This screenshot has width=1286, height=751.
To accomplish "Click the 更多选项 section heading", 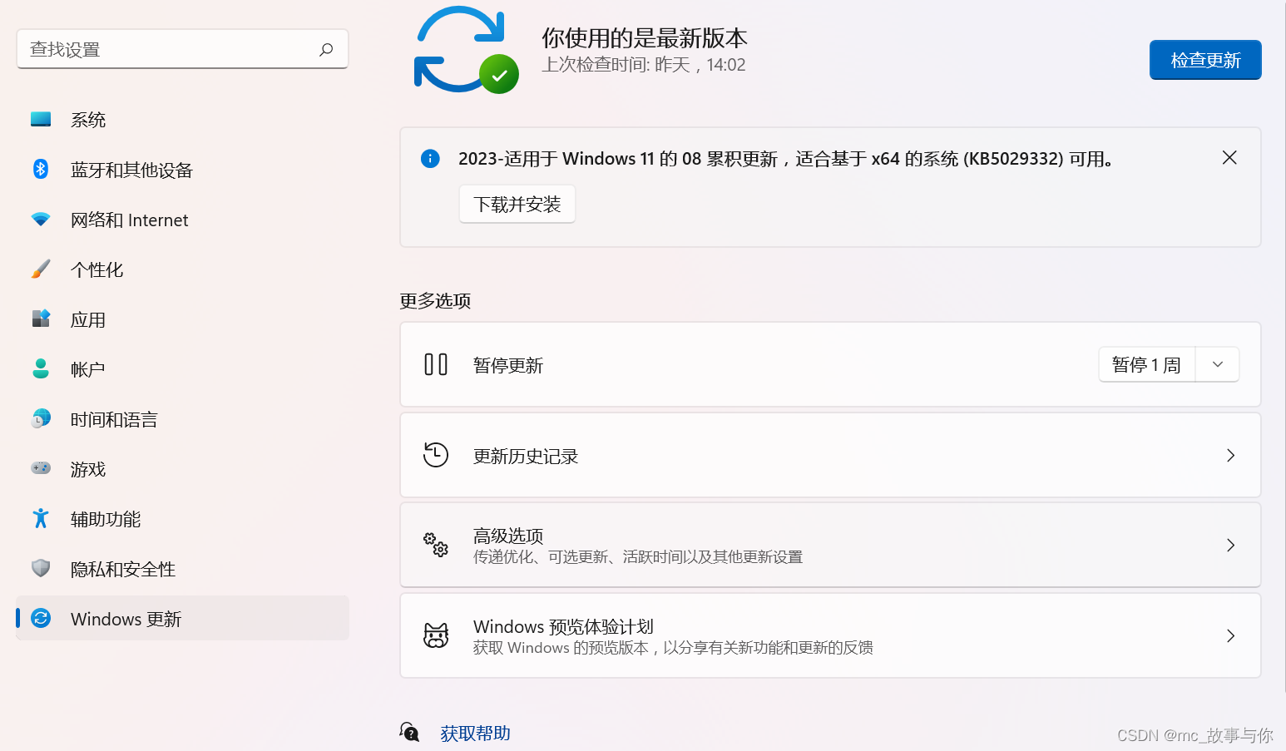I will [x=435, y=300].
